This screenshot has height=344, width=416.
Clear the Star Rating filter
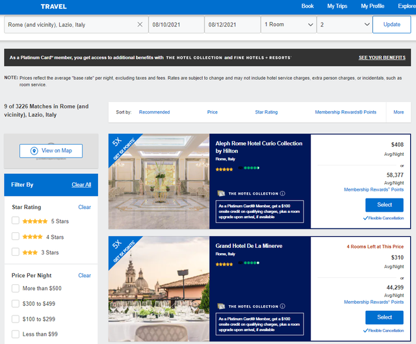(84, 207)
